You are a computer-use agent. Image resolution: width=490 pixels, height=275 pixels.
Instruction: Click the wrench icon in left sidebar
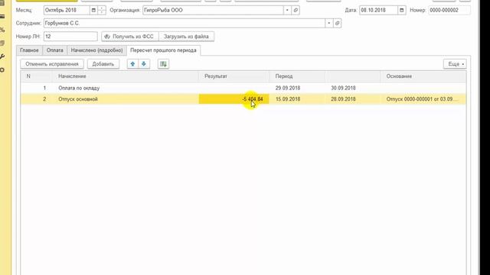[2, 57]
